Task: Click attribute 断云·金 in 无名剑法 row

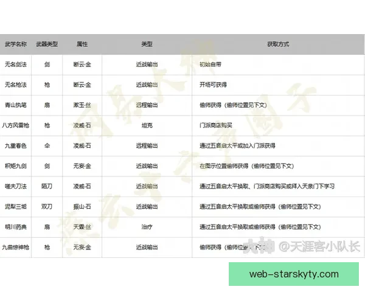Action: [82, 64]
